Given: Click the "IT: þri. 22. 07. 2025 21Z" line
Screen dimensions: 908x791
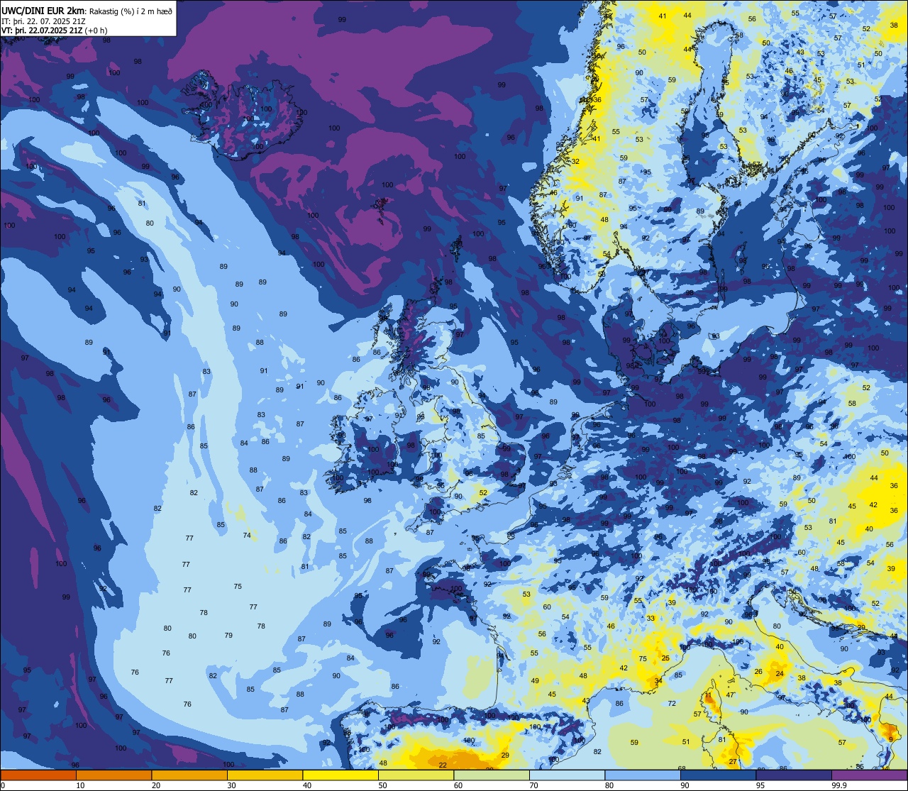Looking at the screenshot, I should 44,21.
